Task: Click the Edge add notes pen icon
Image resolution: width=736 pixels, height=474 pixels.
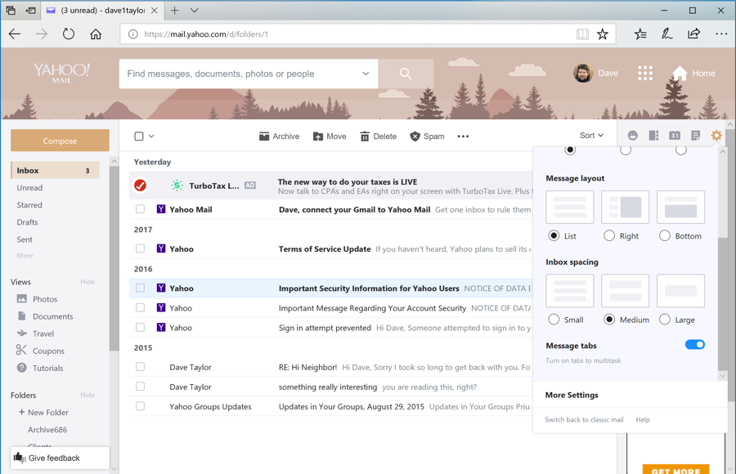Action: pyautogui.click(x=667, y=34)
